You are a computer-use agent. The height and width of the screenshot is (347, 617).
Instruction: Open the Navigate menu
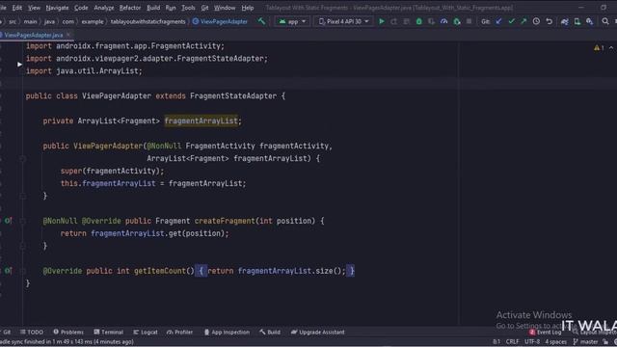click(57, 8)
